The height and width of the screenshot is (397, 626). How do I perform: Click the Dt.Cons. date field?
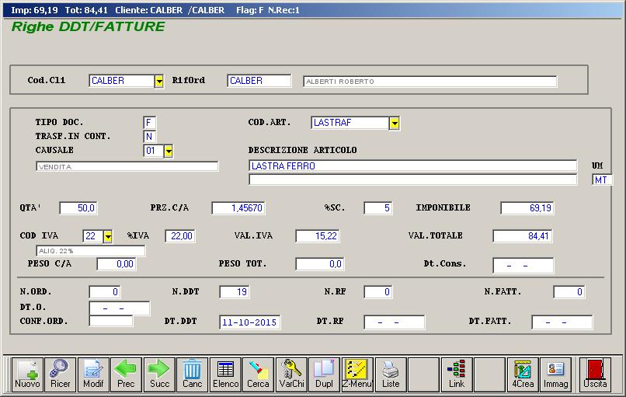[x=523, y=266]
